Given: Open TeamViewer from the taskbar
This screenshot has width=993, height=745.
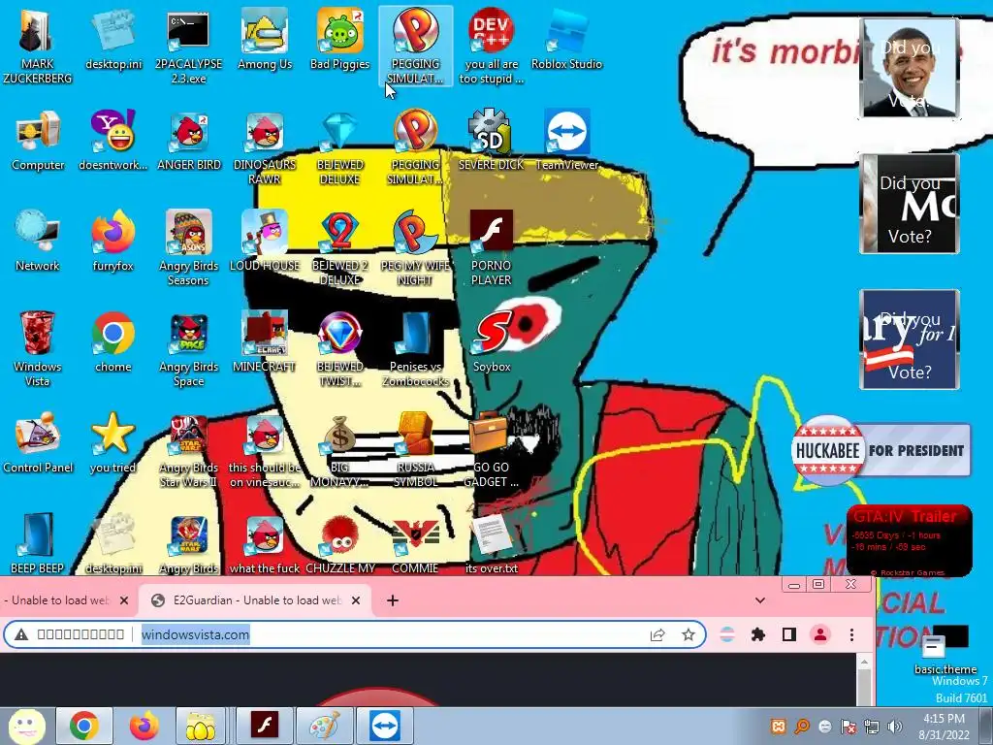Looking at the screenshot, I should [x=385, y=726].
